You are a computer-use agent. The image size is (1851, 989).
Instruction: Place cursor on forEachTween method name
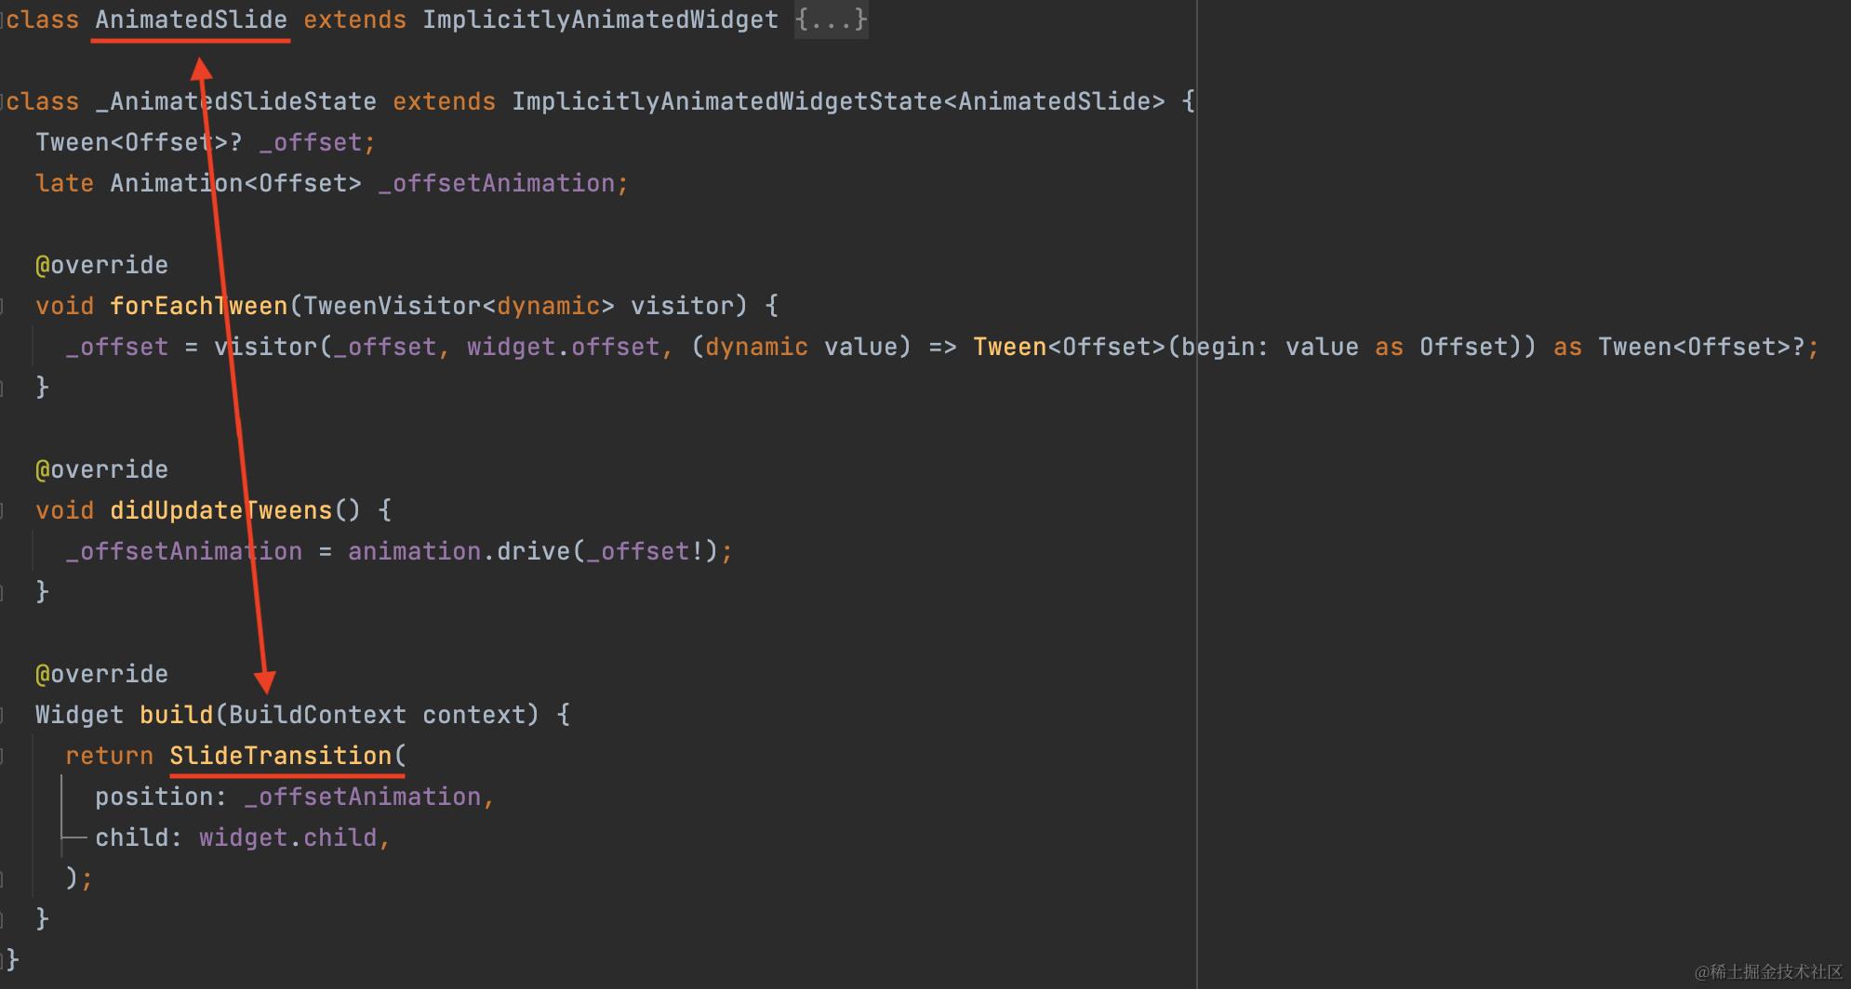198,306
